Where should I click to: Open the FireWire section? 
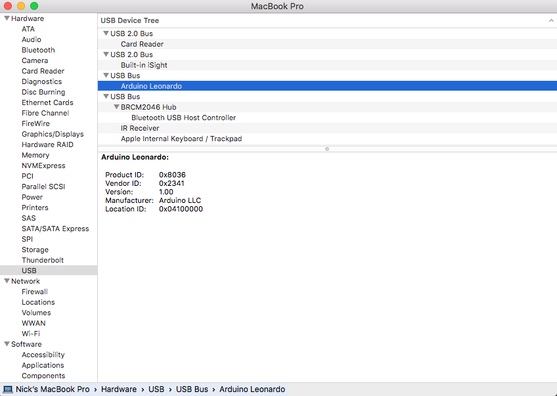35,123
